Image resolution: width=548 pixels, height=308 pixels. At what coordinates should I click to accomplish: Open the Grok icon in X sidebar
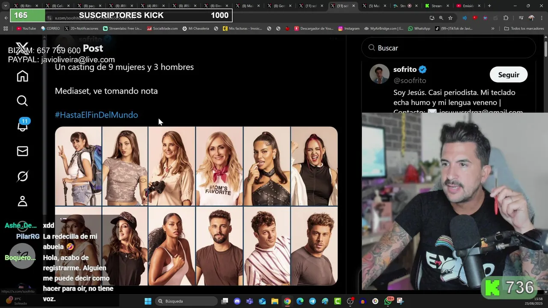[22, 176]
